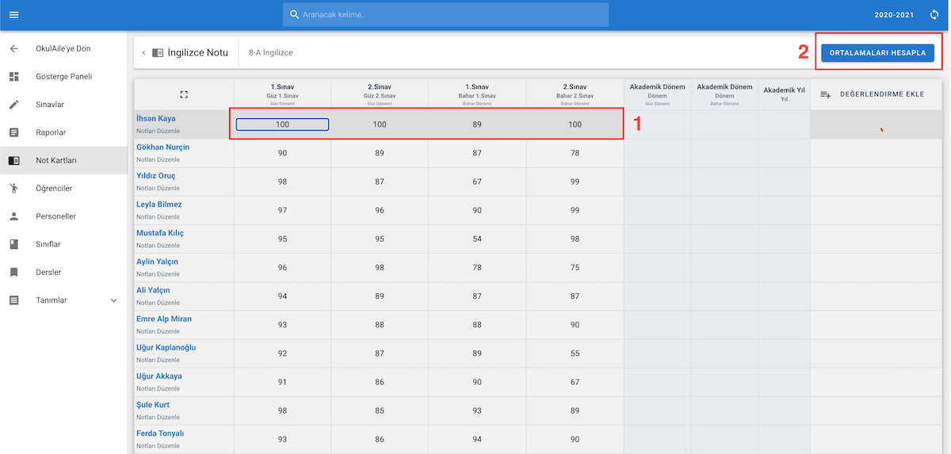Image resolution: width=951 pixels, height=454 pixels.
Task: Open Şule Kurt student link
Action: 153,404
